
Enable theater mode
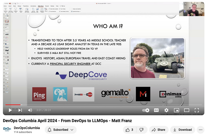point(187,110)
